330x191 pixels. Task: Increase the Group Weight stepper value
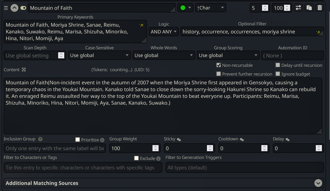156,147
